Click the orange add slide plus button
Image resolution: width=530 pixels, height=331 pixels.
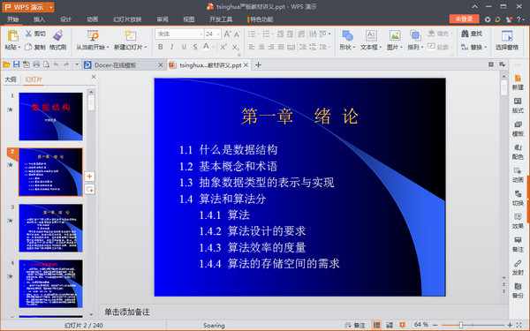(x=89, y=176)
